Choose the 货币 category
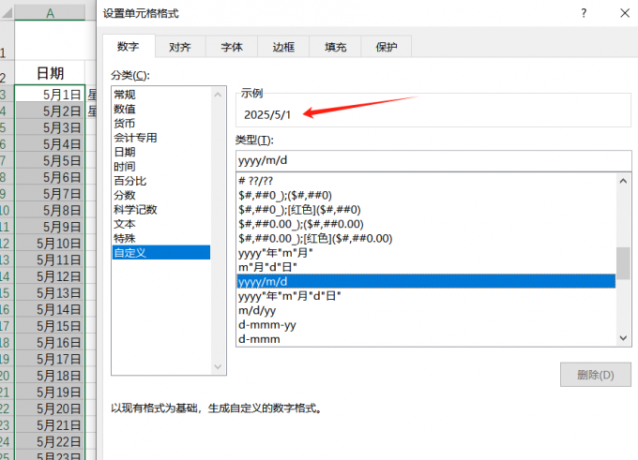 [161, 123]
